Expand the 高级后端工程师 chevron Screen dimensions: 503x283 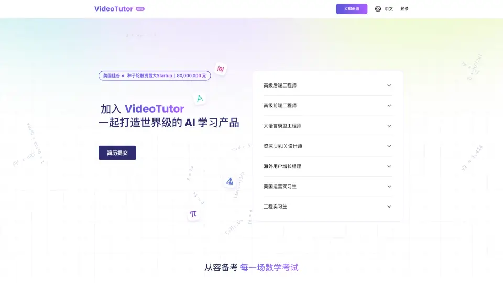coord(389,85)
